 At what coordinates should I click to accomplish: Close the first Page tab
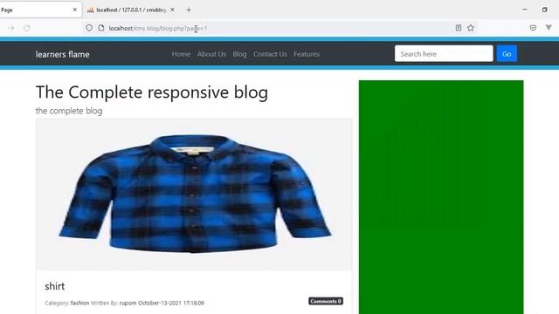pyautogui.click(x=75, y=10)
